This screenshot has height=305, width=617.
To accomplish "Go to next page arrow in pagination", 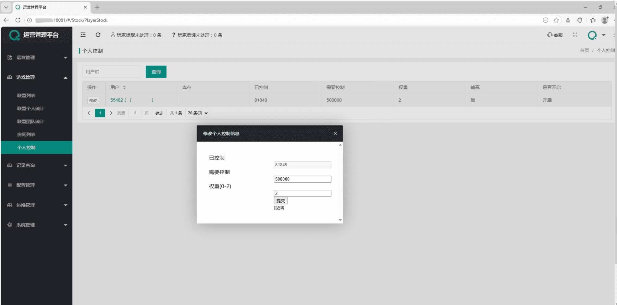I will tap(111, 113).
